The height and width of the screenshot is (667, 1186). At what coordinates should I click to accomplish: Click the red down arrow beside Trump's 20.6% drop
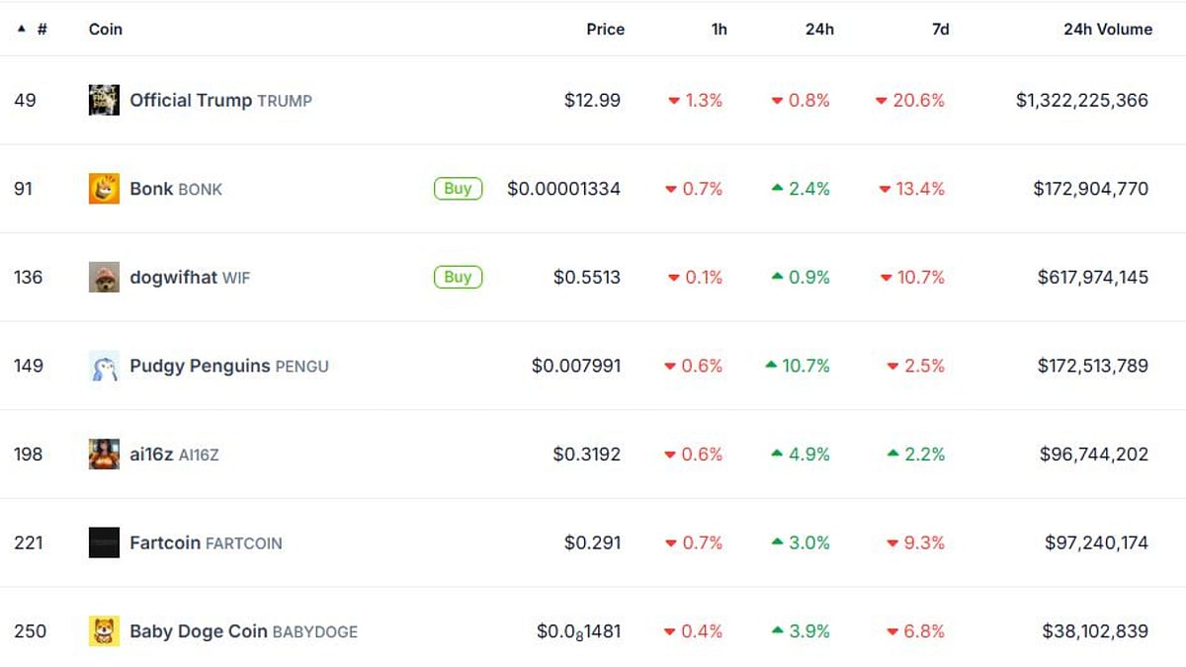point(880,100)
